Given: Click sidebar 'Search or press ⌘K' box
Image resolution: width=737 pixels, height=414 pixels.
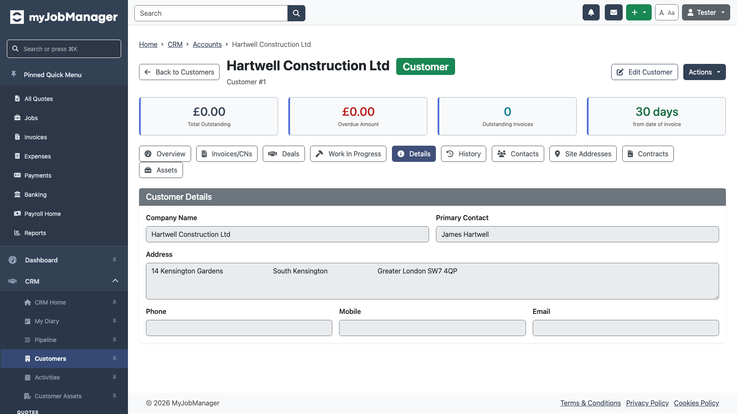Looking at the screenshot, I should click(64, 49).
